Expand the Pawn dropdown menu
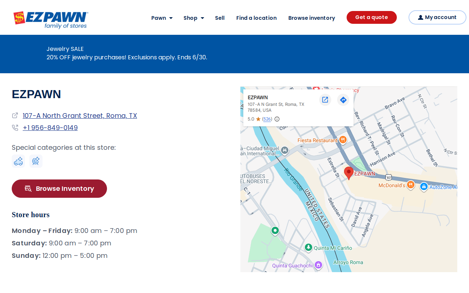 162,18
